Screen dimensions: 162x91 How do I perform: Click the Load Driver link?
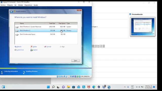[x=20, y=50]
